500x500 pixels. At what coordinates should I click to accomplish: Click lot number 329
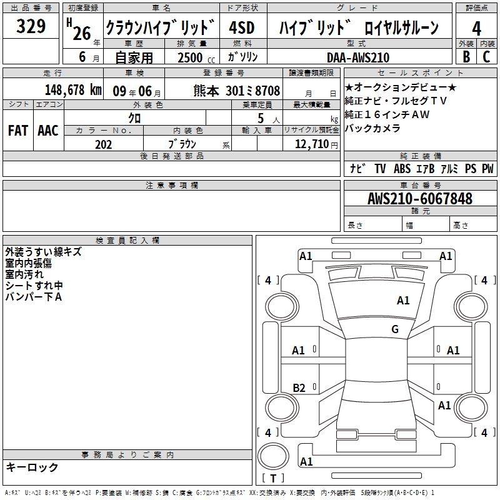(x=31, y=26)
